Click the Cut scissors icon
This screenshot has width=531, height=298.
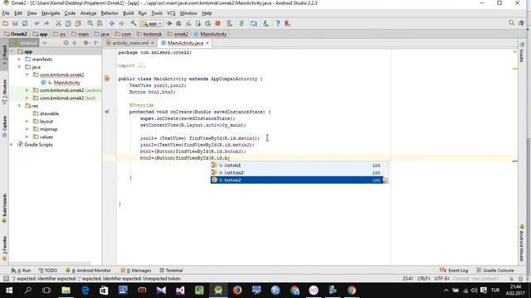pos(59,24)
